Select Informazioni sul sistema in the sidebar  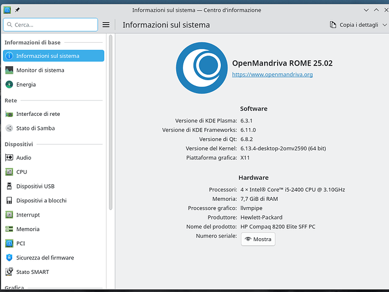(x=53, y=56)
